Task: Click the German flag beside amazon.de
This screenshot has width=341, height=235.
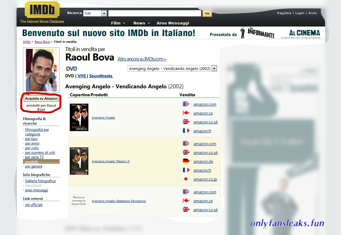Action: tap(186, 161)
